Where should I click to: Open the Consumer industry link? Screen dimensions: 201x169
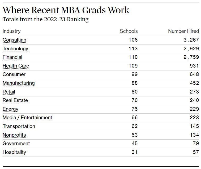click(14, 74)
